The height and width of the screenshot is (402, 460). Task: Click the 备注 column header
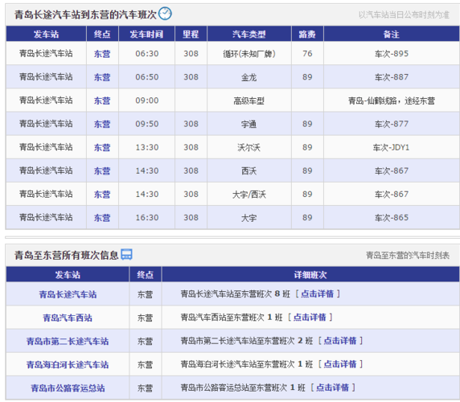tap(392, 34)
